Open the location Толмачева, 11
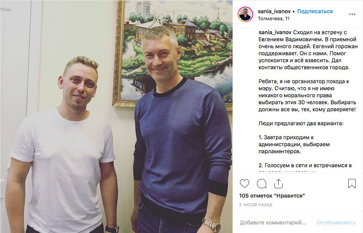Viewport: 363px width, 233px height. (274, 19)
